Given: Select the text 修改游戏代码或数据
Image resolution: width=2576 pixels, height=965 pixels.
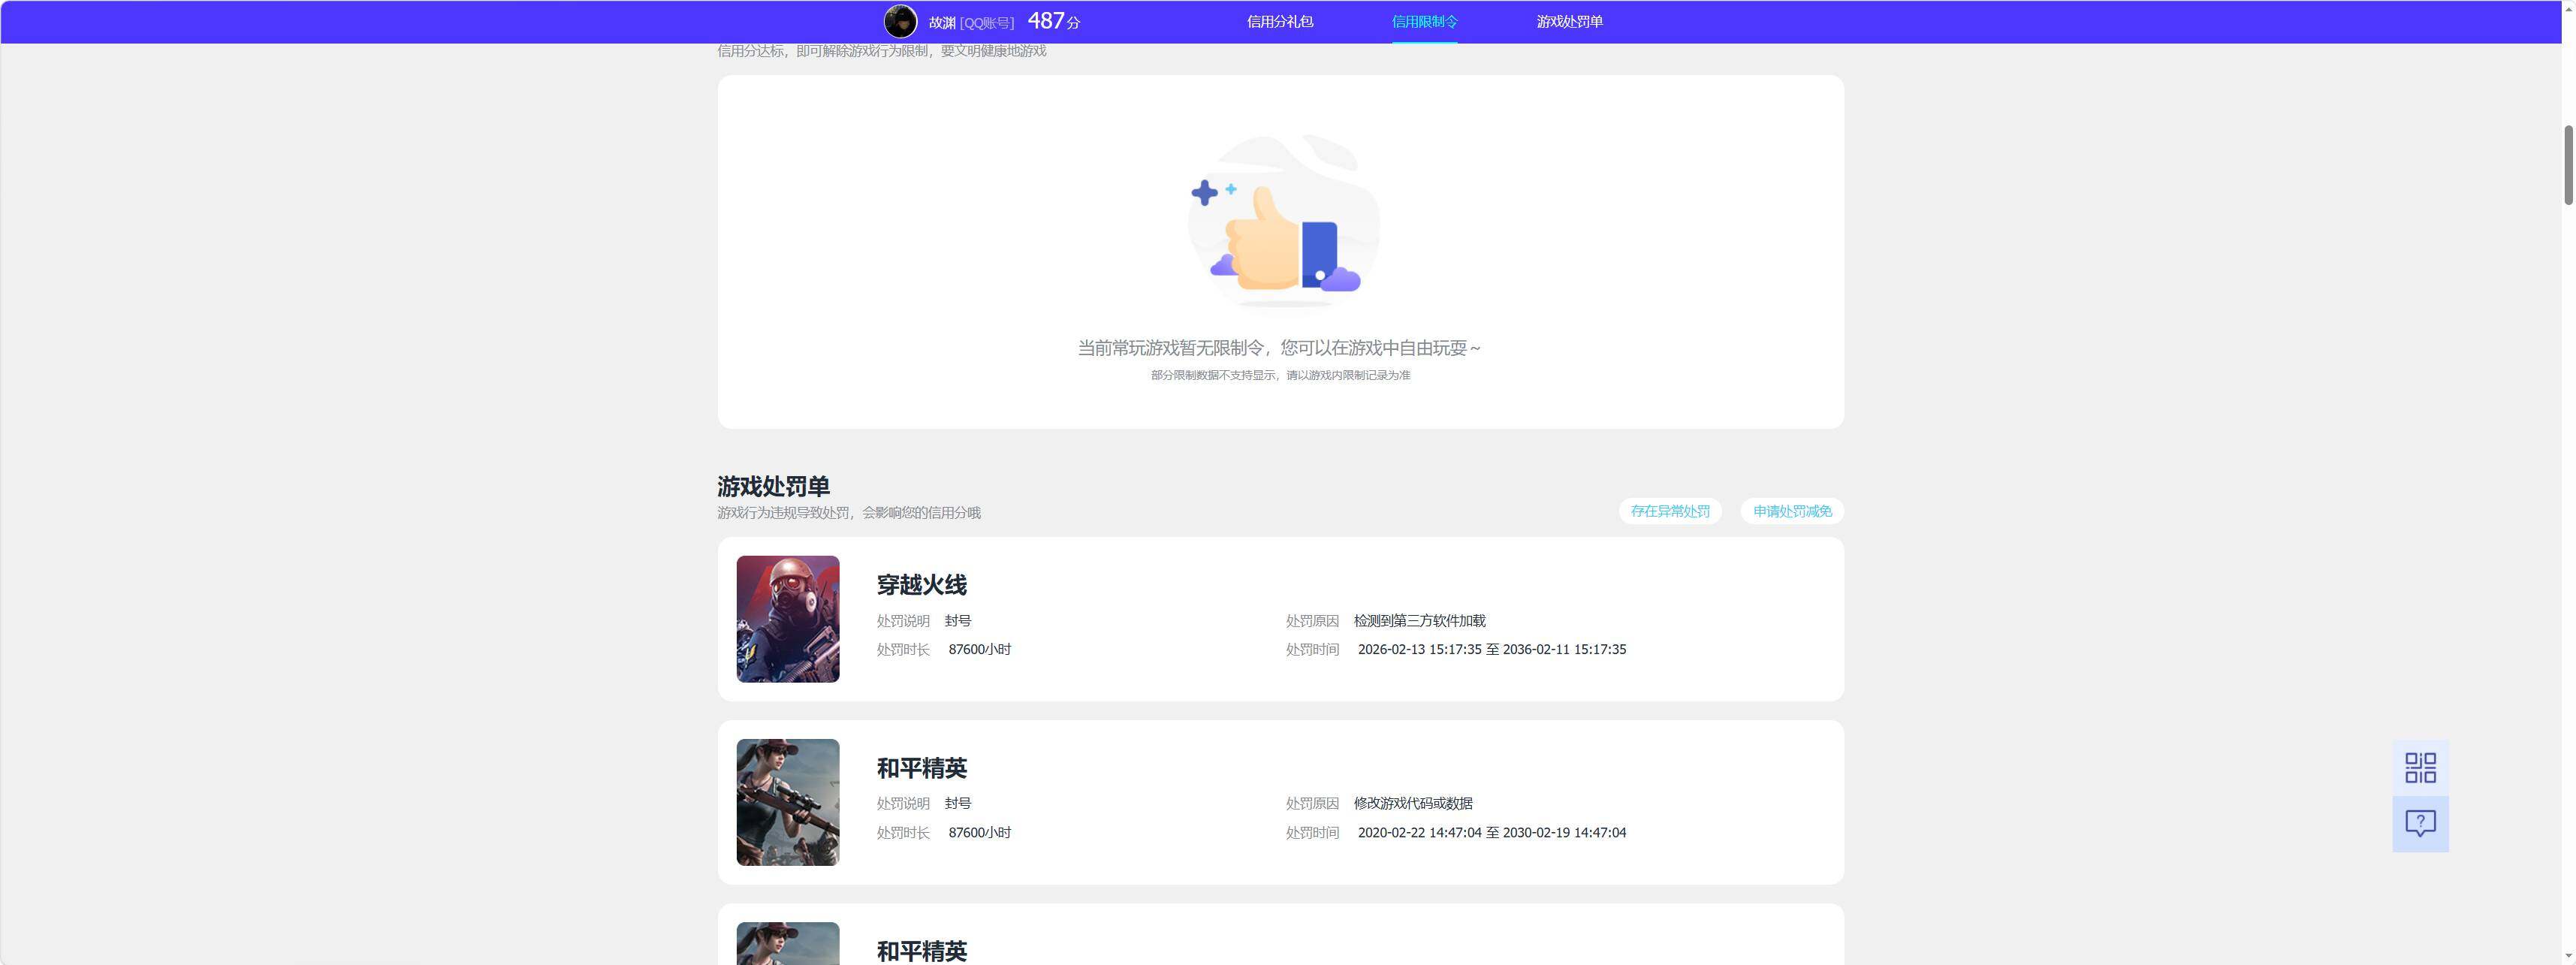Looking at the screenshot, I should (x=1413, y=803).
